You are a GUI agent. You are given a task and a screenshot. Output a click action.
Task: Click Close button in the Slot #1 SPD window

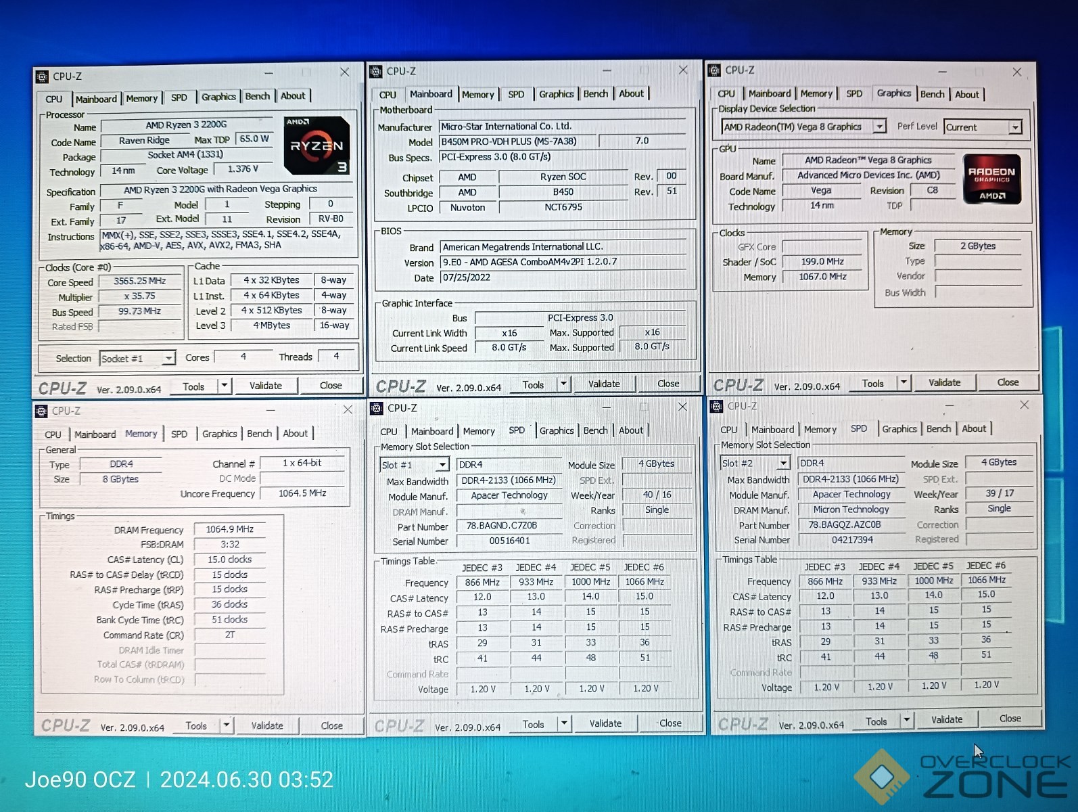[670, 723]
